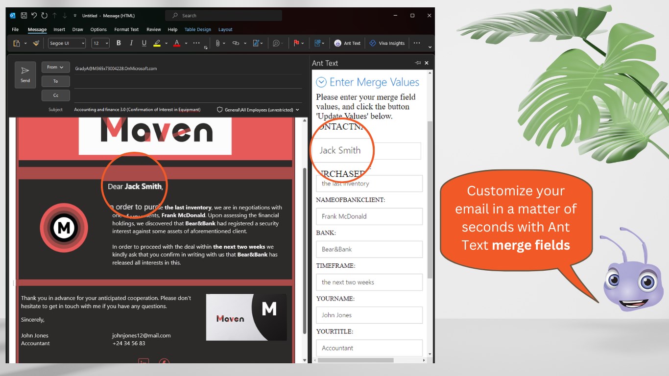This screenshot has width=669, height=376.
Task: Undo the last action
Action: [x=34, y=16]
